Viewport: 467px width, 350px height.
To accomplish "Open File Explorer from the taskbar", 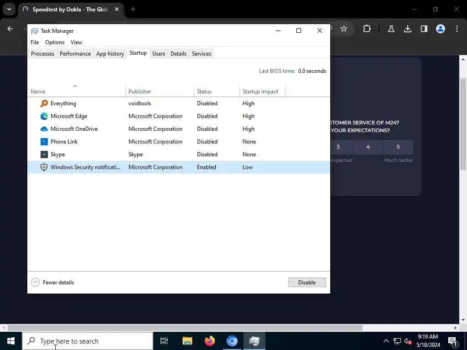I will (x=187, y=341).
